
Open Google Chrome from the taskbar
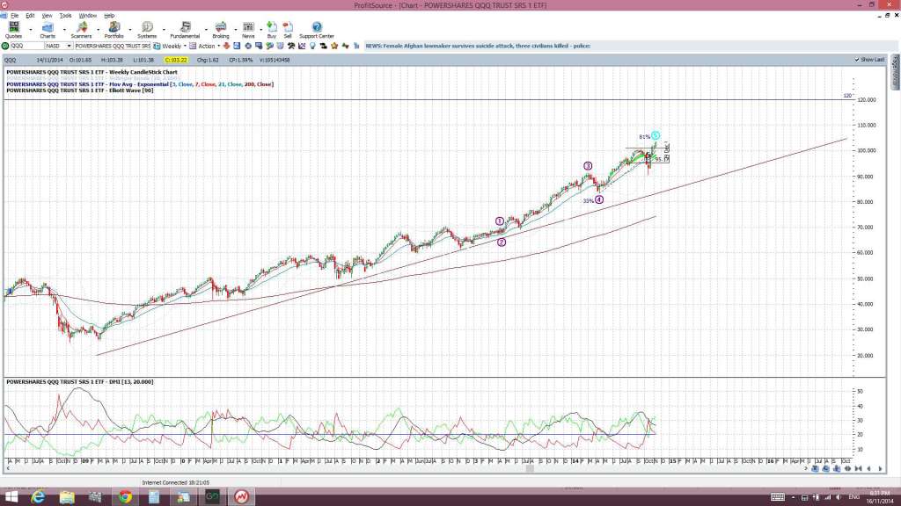(x=125, y=497)
